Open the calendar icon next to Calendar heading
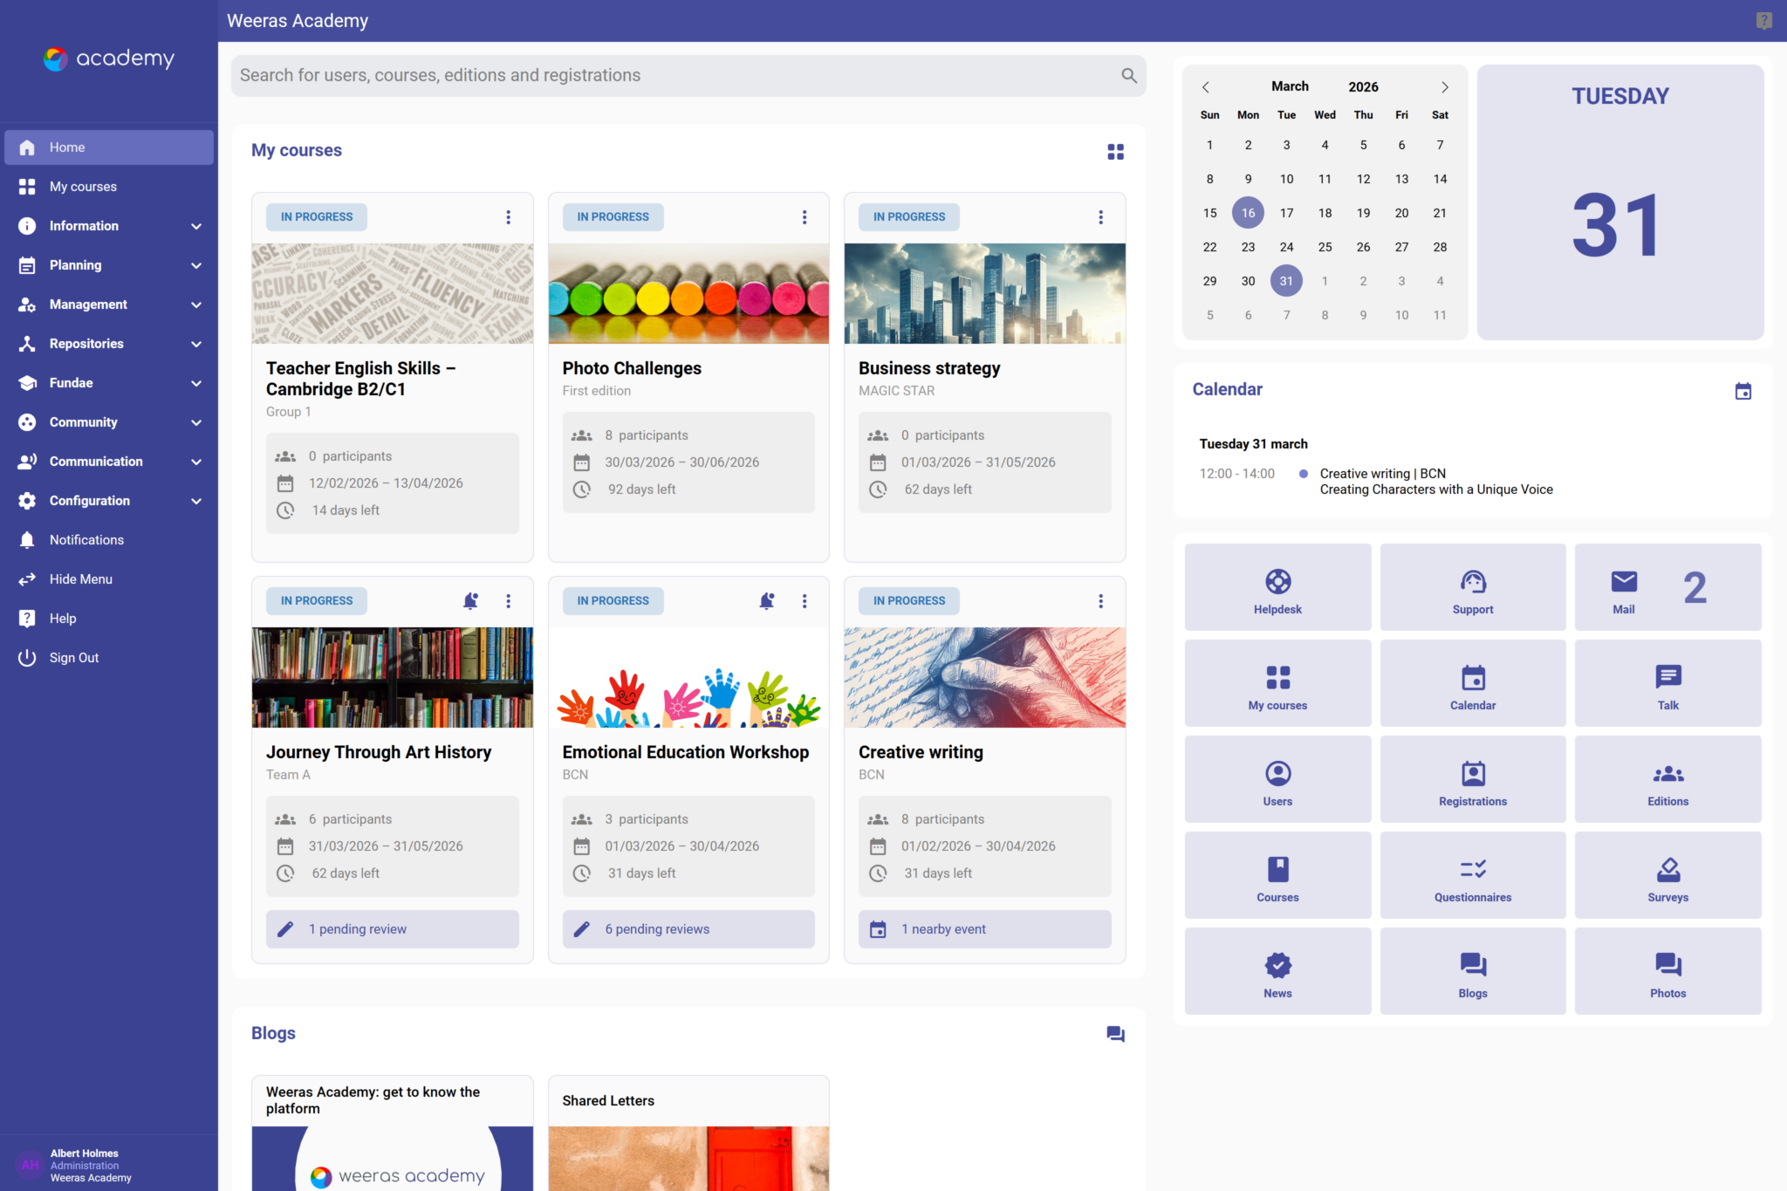This screenshot has height=1191, width=1787. pyautogui.click(x=1743, y=392)
